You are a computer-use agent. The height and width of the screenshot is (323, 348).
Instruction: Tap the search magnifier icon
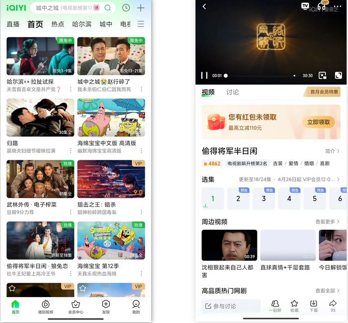(108, 8)
